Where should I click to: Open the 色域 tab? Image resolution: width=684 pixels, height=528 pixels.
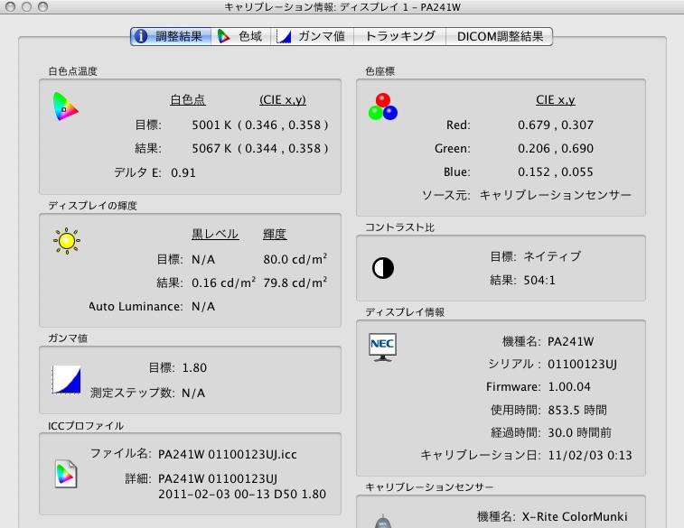(x=239, y=36)
